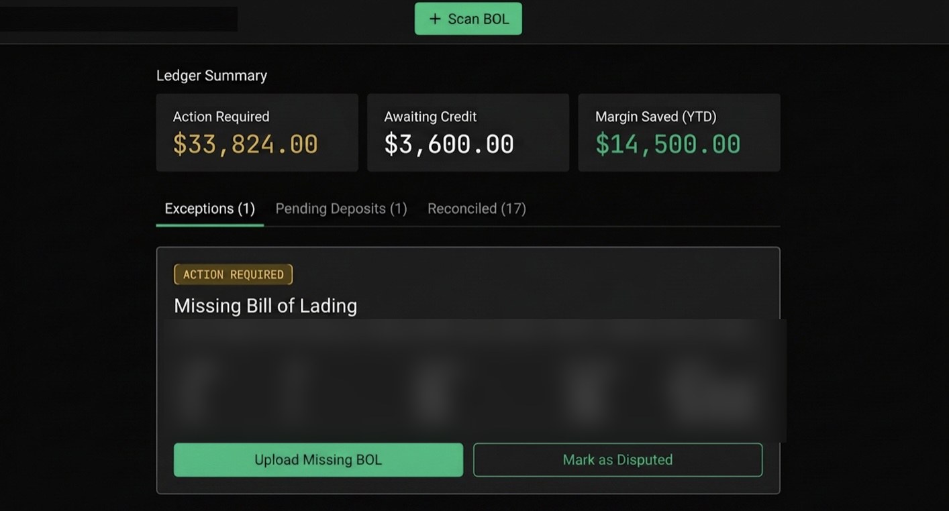
Task: Switch to the Pending Deposits (1) tab
Action: coord(341,209)
